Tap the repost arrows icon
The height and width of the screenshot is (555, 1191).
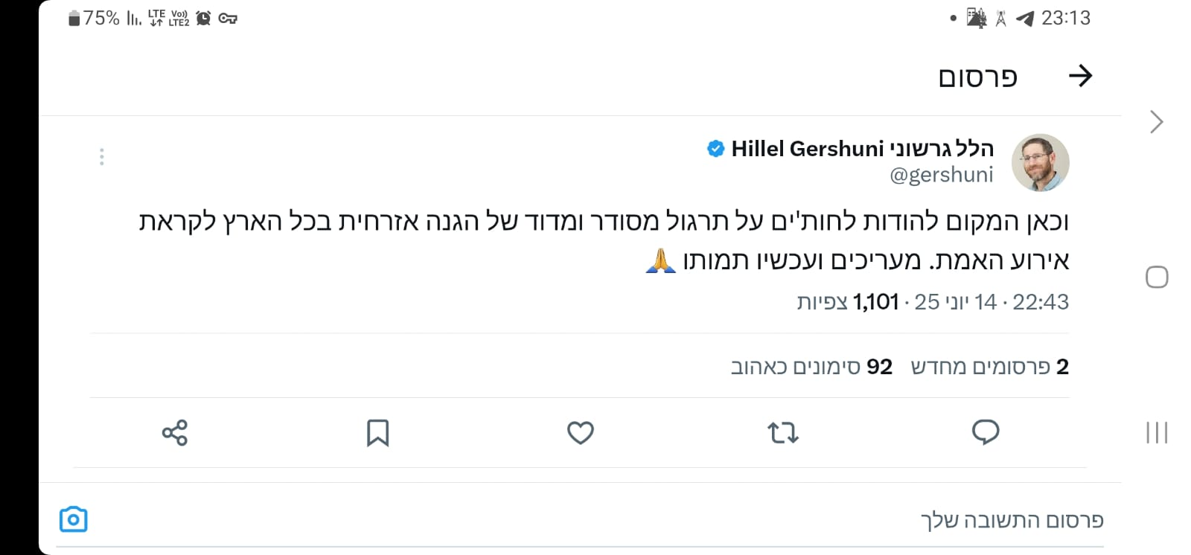[782, 432]
